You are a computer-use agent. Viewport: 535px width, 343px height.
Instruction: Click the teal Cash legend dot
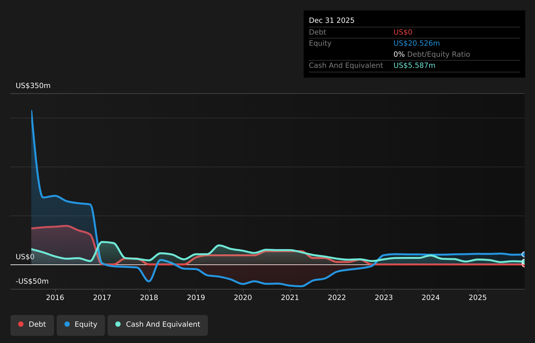[118, 324]
